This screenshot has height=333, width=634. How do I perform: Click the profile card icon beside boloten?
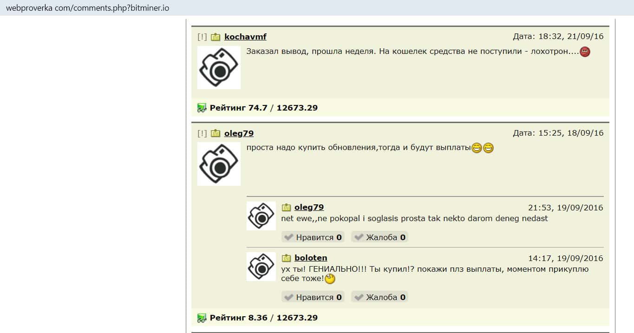click(286, 258)
